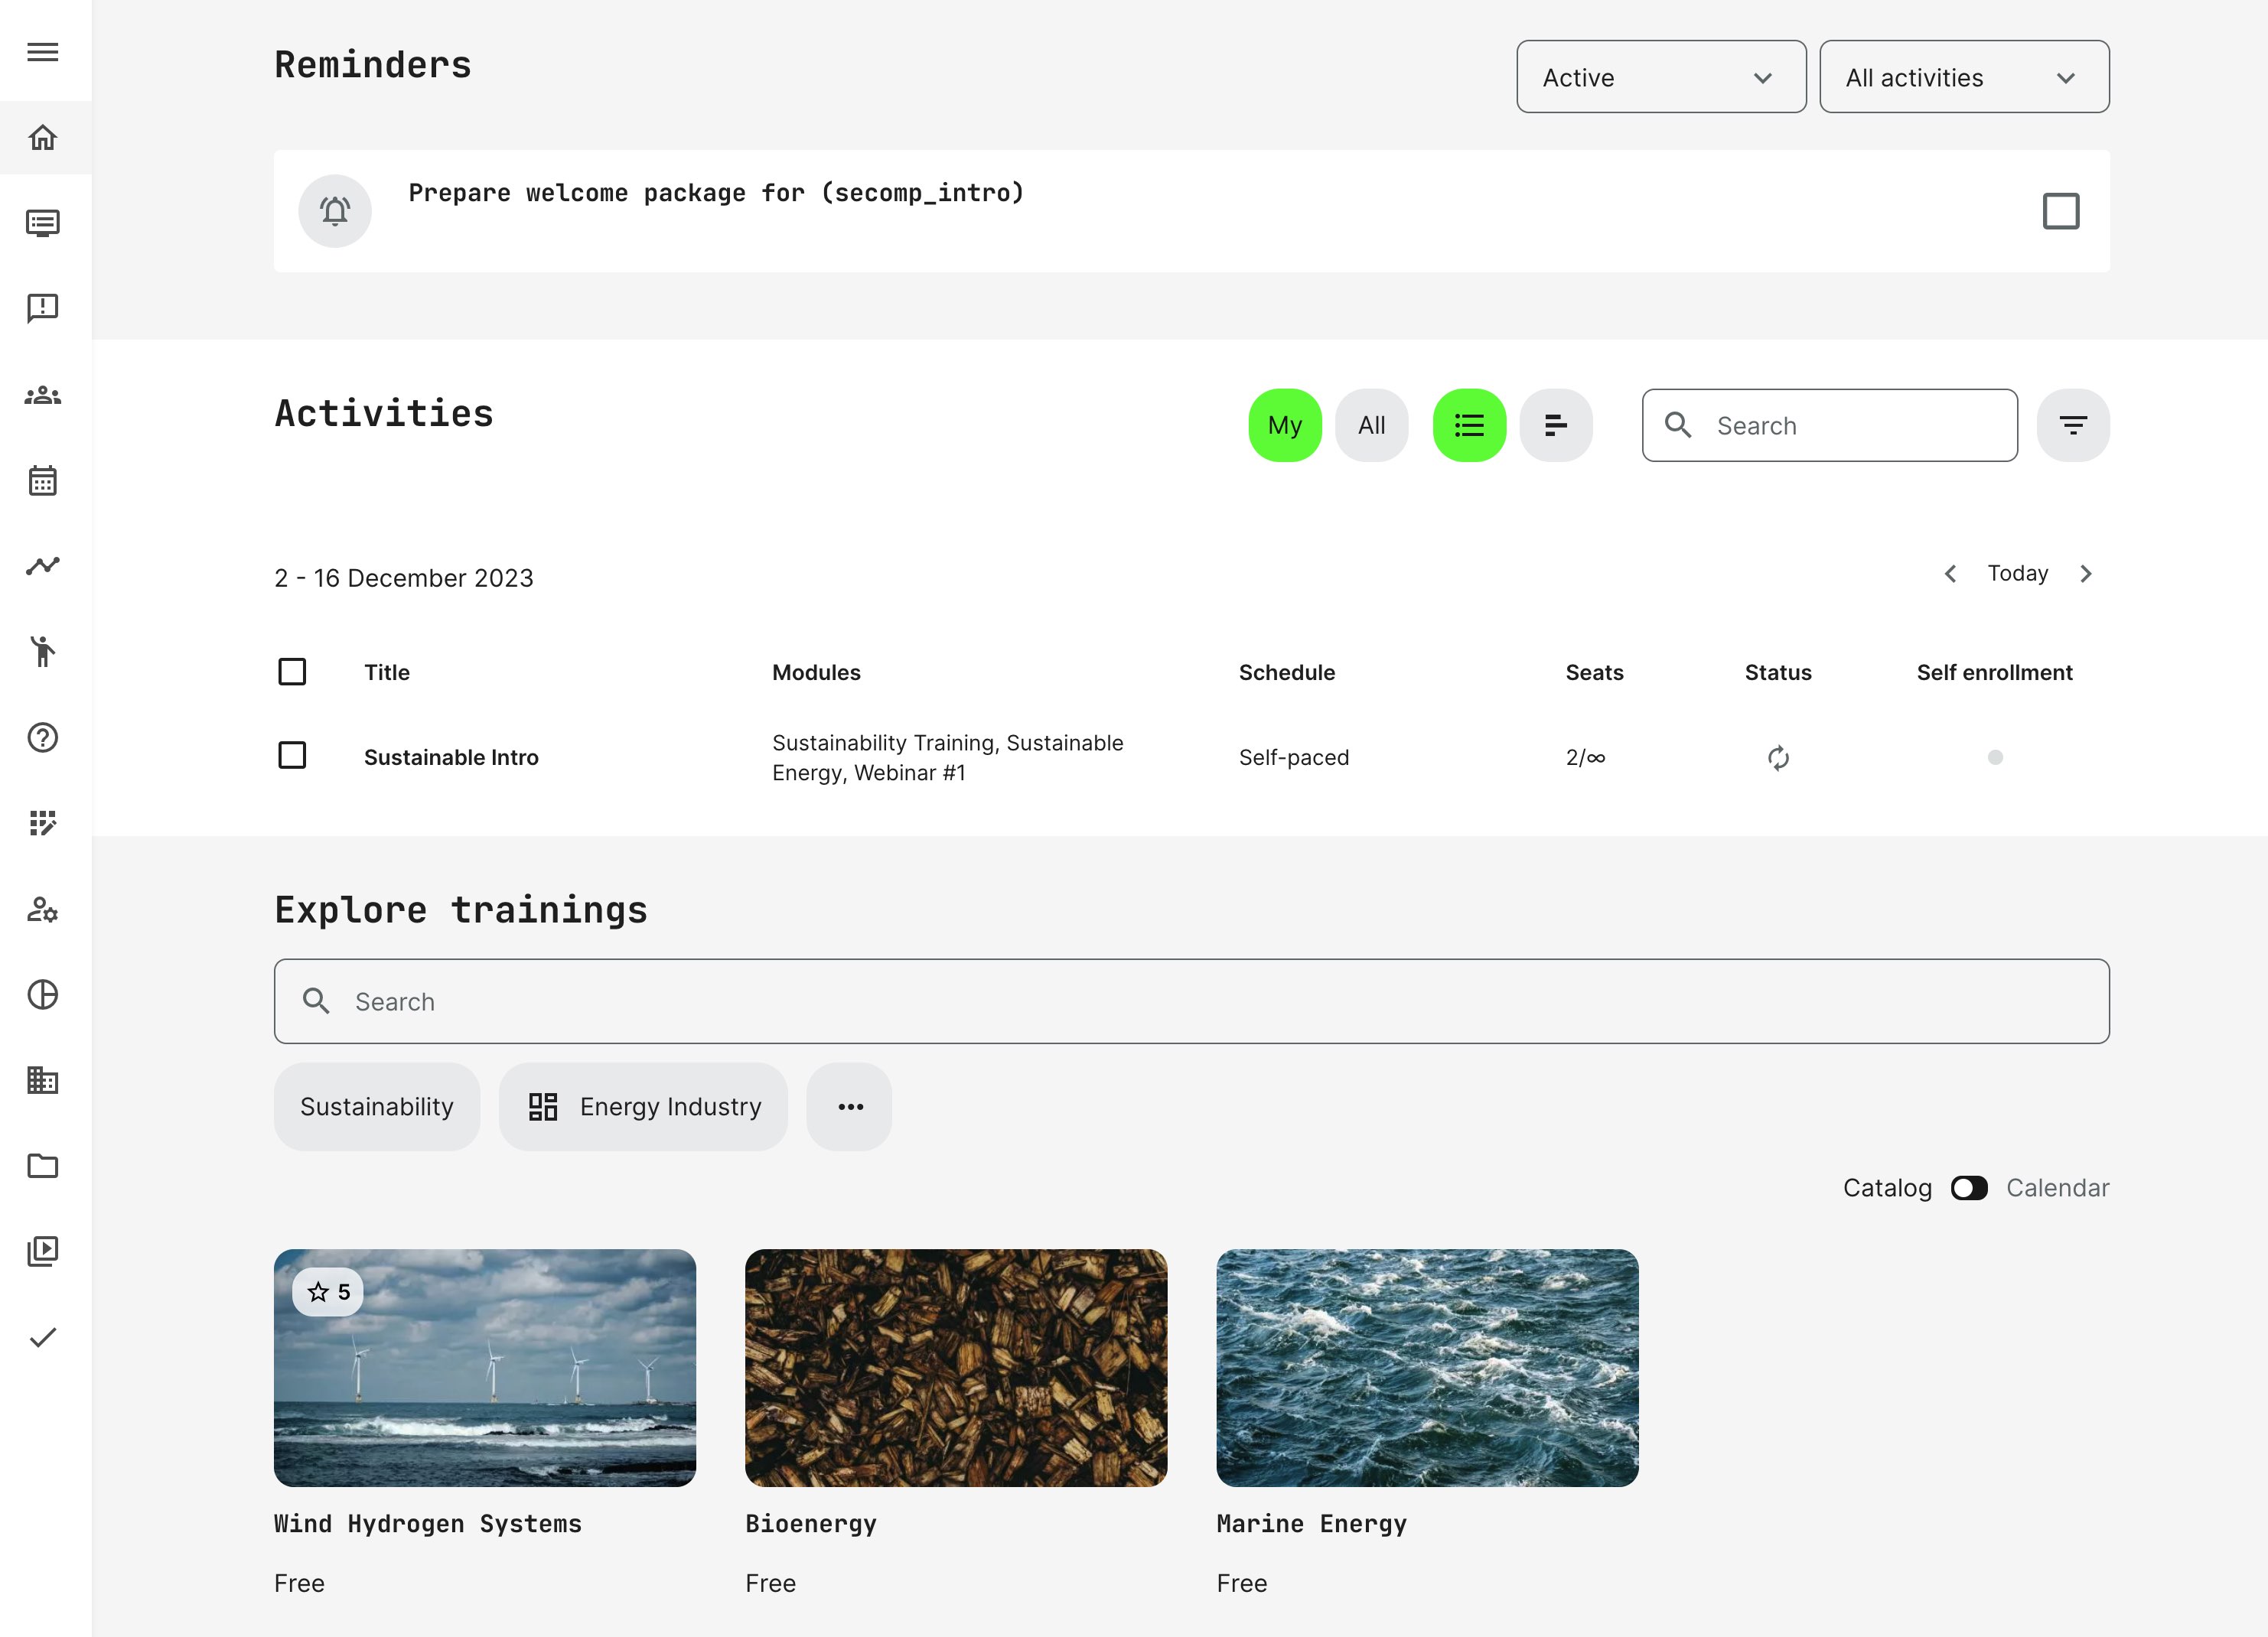
Task: Open the activities filter icon button
Action: pos(2072,425)
